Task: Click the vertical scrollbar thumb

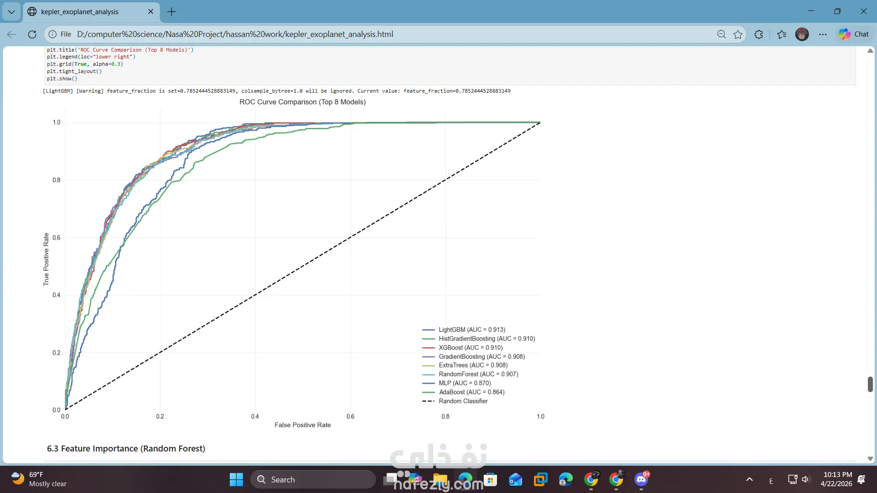Action: click(870, 384)
